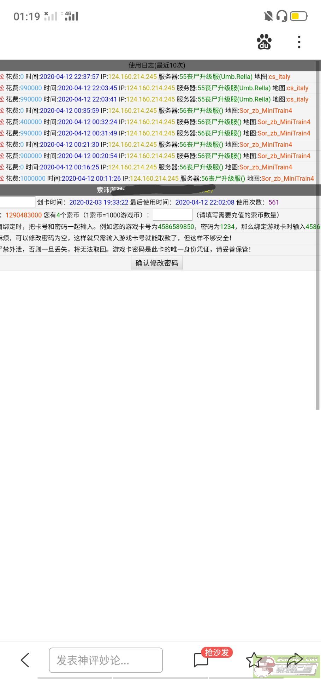The image size is (321, 679).
Task: Click the log entry costing 400000
Action: 157,122
